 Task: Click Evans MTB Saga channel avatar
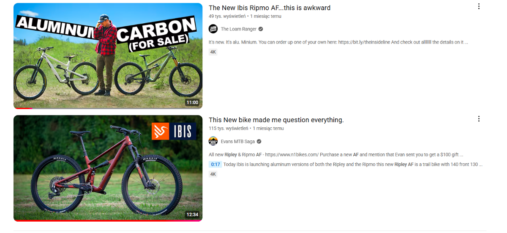click(213, 141)
